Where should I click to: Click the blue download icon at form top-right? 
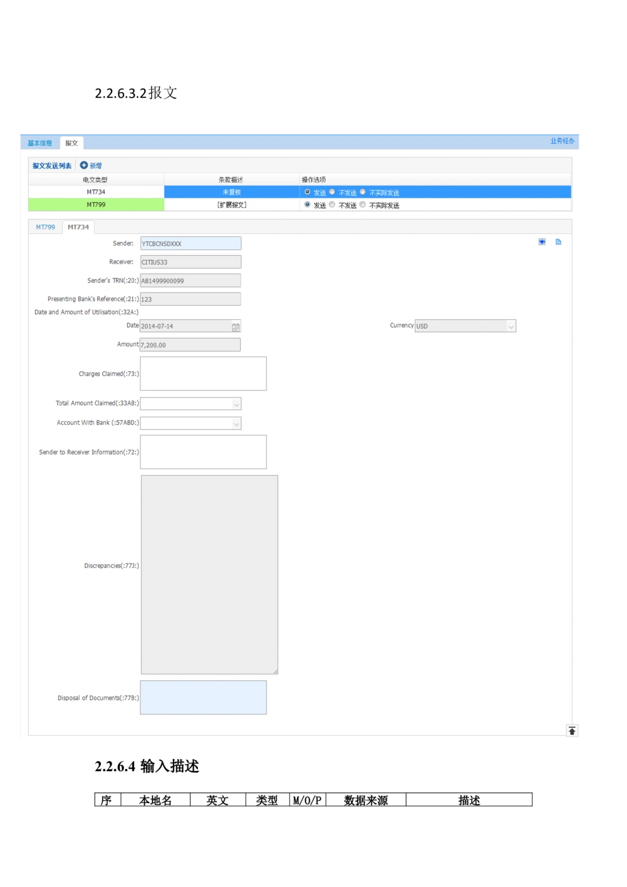[542, 242]
